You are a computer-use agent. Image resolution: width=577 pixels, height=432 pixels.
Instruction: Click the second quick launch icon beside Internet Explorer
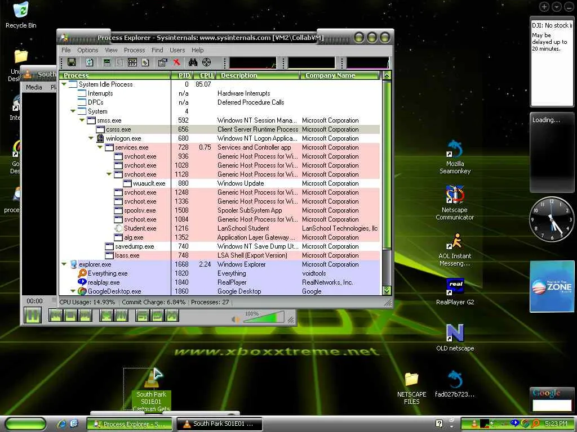(x=74, y=424)
